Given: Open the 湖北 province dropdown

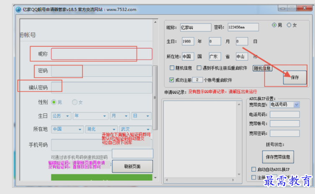Looking at the screenshot, I should tap(101, 129).
